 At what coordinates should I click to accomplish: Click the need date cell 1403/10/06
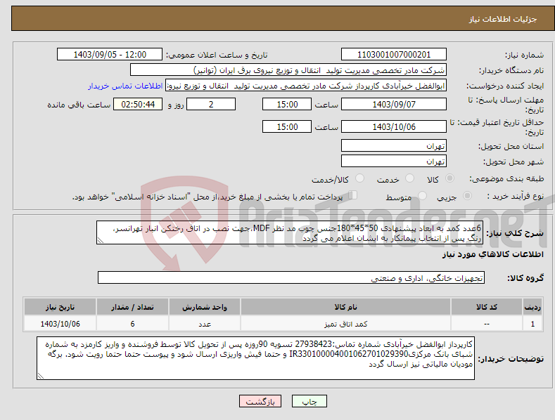60,324
